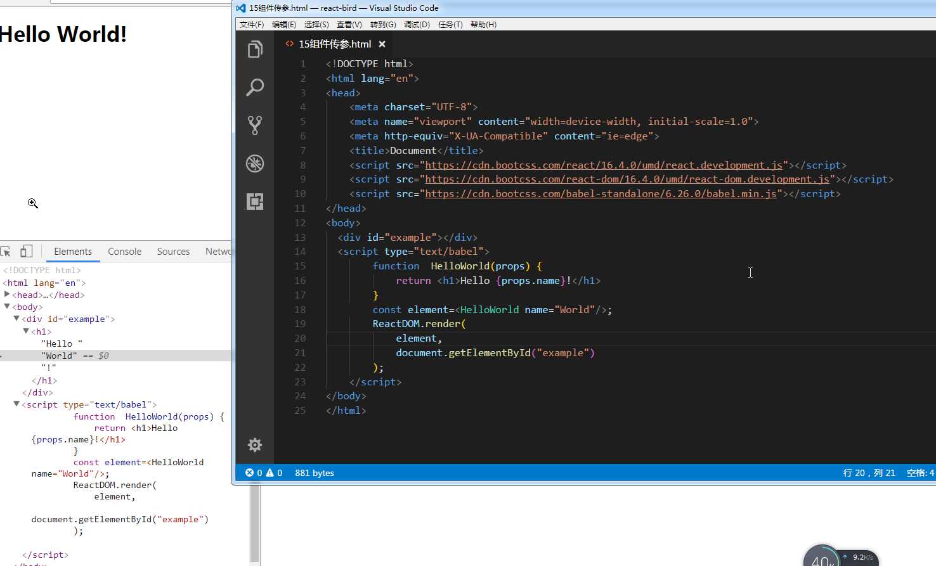Screen dimensions: 936x566
Task: Open the react-dom.development.js CDN link
Action: coord(627,179)
